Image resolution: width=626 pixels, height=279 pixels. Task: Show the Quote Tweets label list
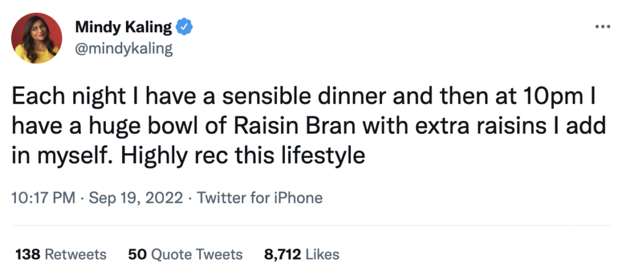(195, 254)
